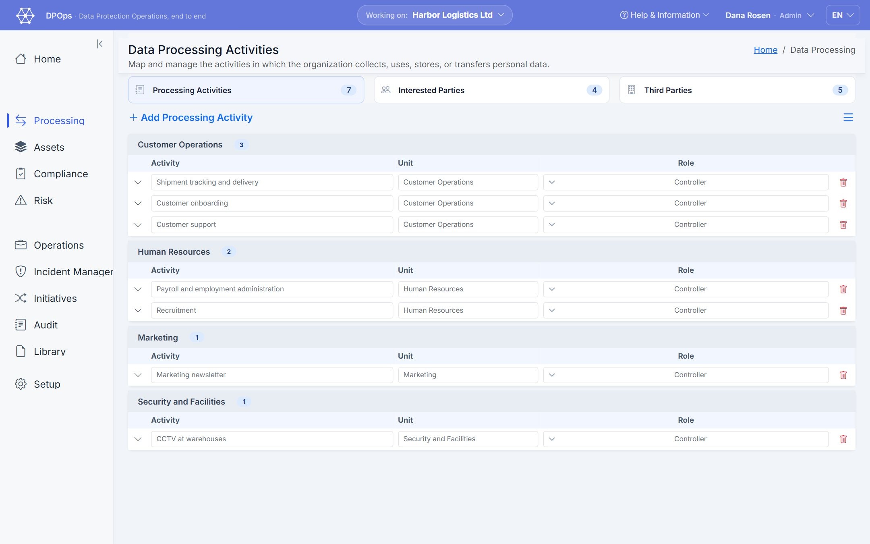Screen dimensions: 870x544
Task: Open Incident Manager in sidebar
Action: pyautogui.click(x=64, y=272)
